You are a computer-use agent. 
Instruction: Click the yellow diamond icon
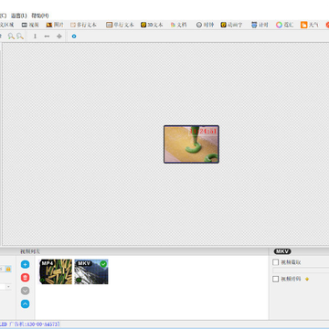pos(307,279)
